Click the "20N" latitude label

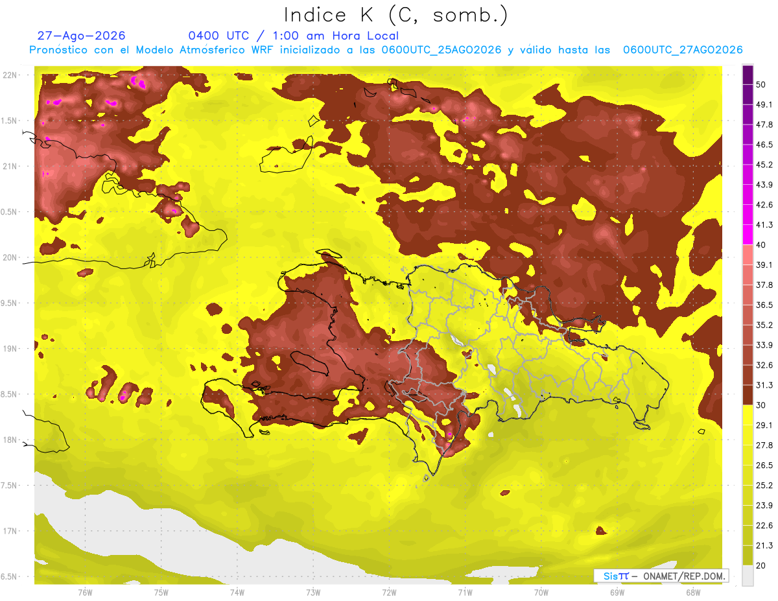pyautogui.click(x=10, y=257)
